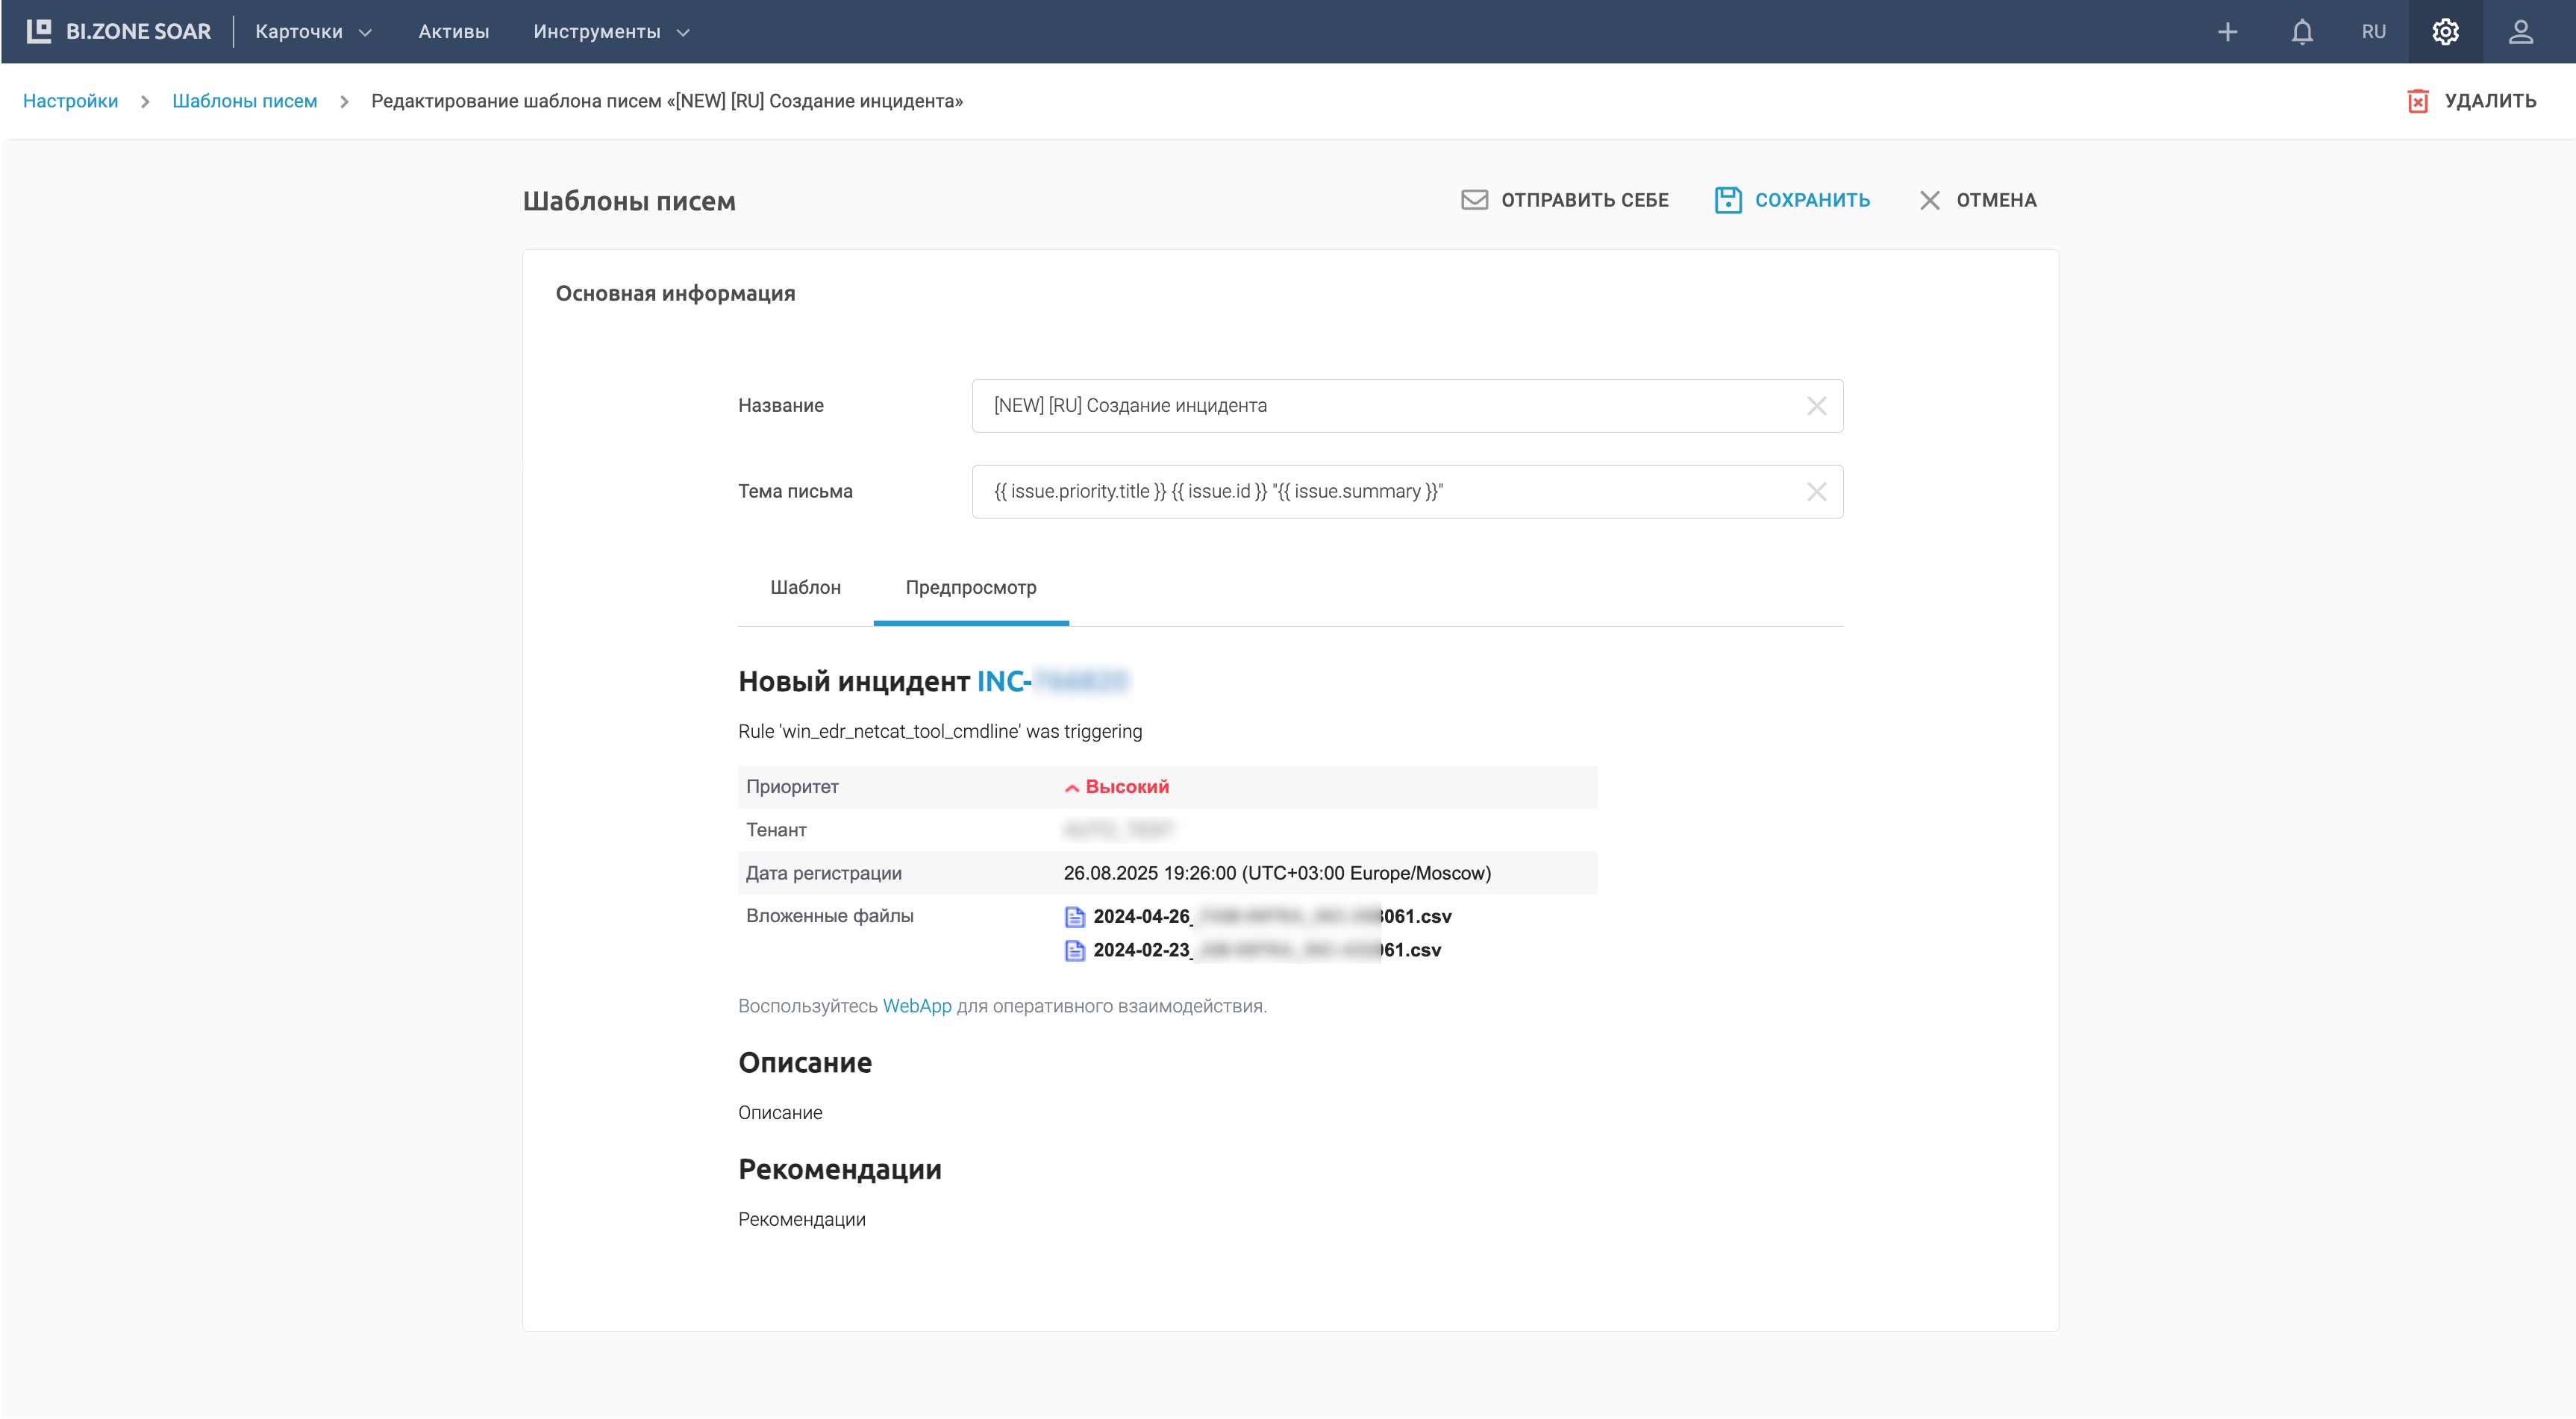Open the Активы menu item
The height and width of the screenshot is (1419, 2576).
(x=453, y=32)
